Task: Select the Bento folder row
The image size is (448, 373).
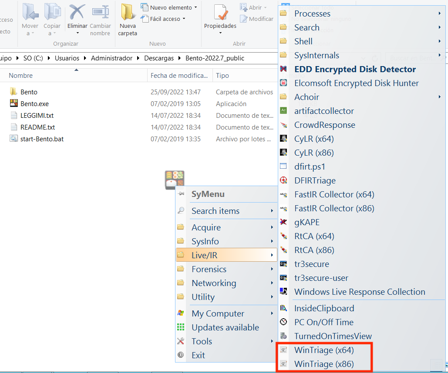Action: click(x=139, y=92)
